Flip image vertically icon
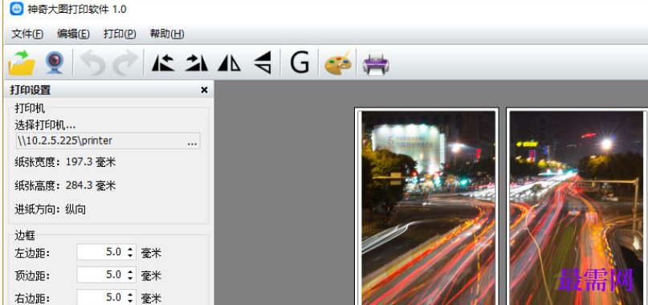Image resolution: width=648 pixels, height=305 pixels. point(263,63)
